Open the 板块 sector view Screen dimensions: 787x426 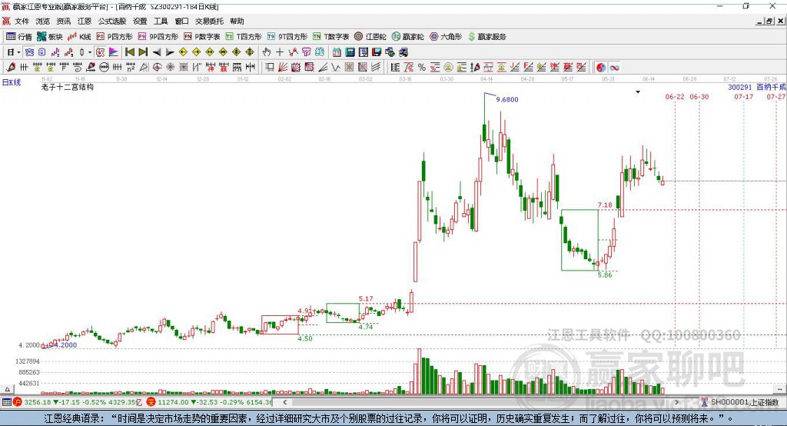pyautogui.click(x=49, y=37)
